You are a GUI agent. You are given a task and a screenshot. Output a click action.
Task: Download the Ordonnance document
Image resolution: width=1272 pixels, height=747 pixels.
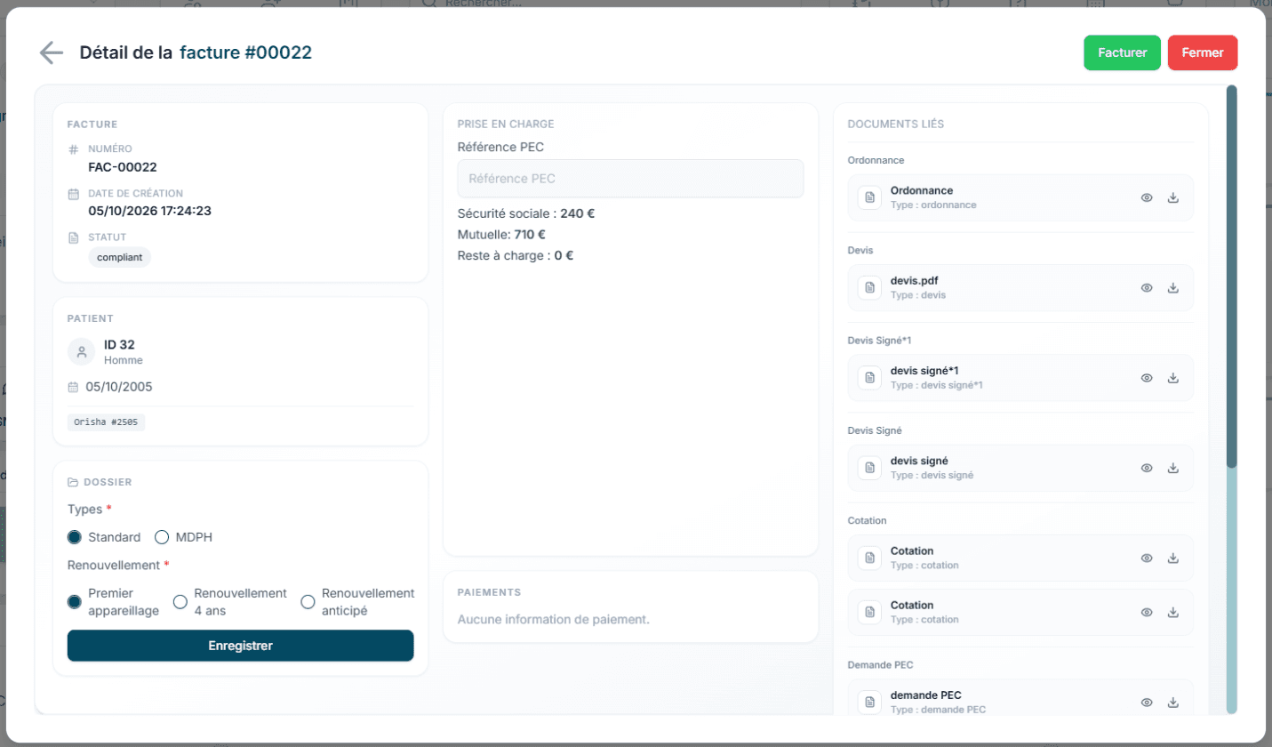1172,197
